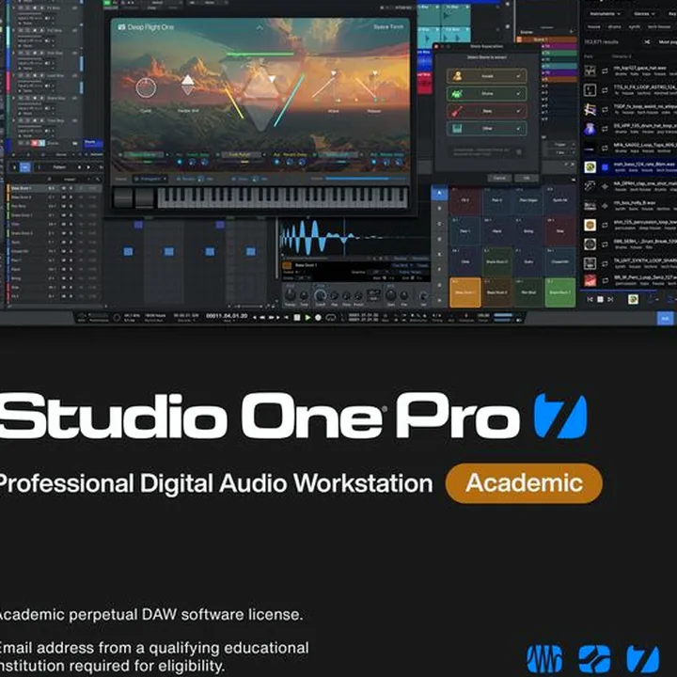Image resolution: width=677 pixels, height=677 pixels.
Task: Click the Deep Flight One instrument icon
Action: click(x=121, y=27)
